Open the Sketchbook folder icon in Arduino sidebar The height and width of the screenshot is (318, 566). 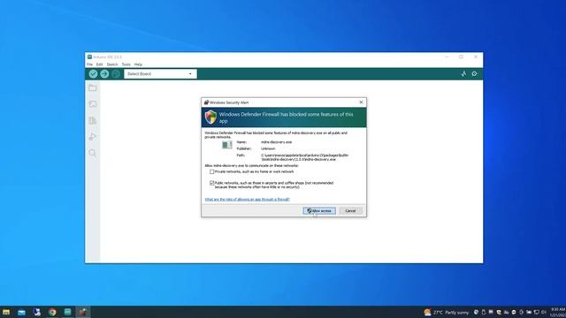93,88
